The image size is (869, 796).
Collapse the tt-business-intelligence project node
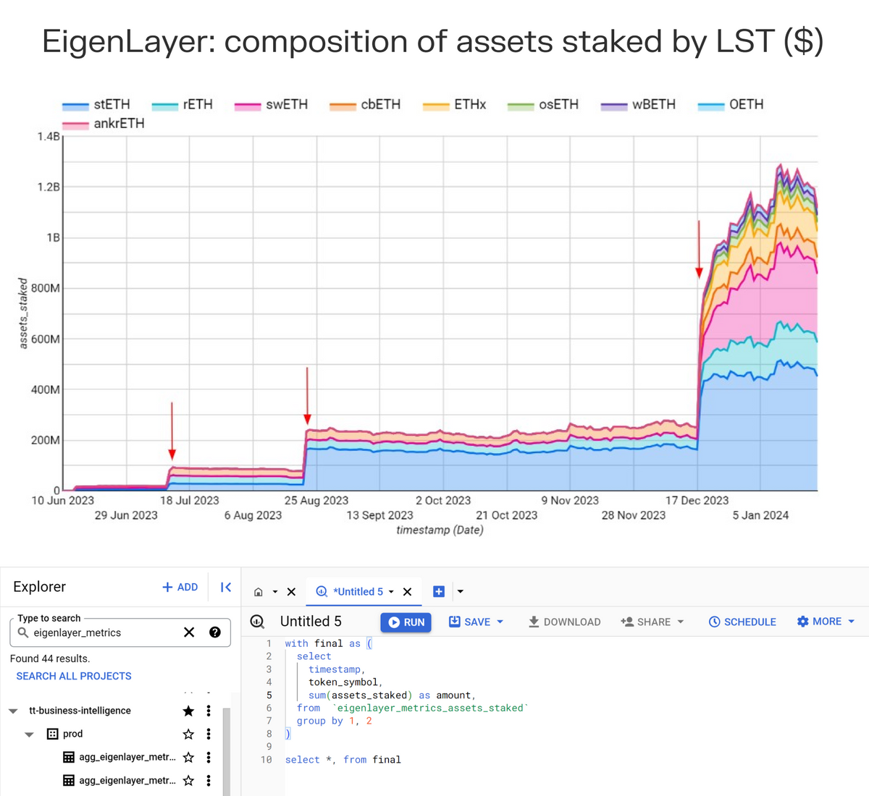(13, 711)
